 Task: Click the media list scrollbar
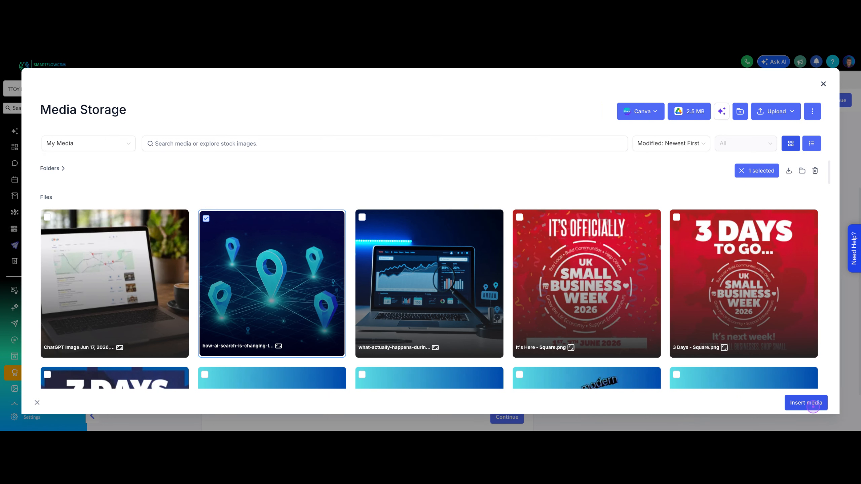click(829, 172)
